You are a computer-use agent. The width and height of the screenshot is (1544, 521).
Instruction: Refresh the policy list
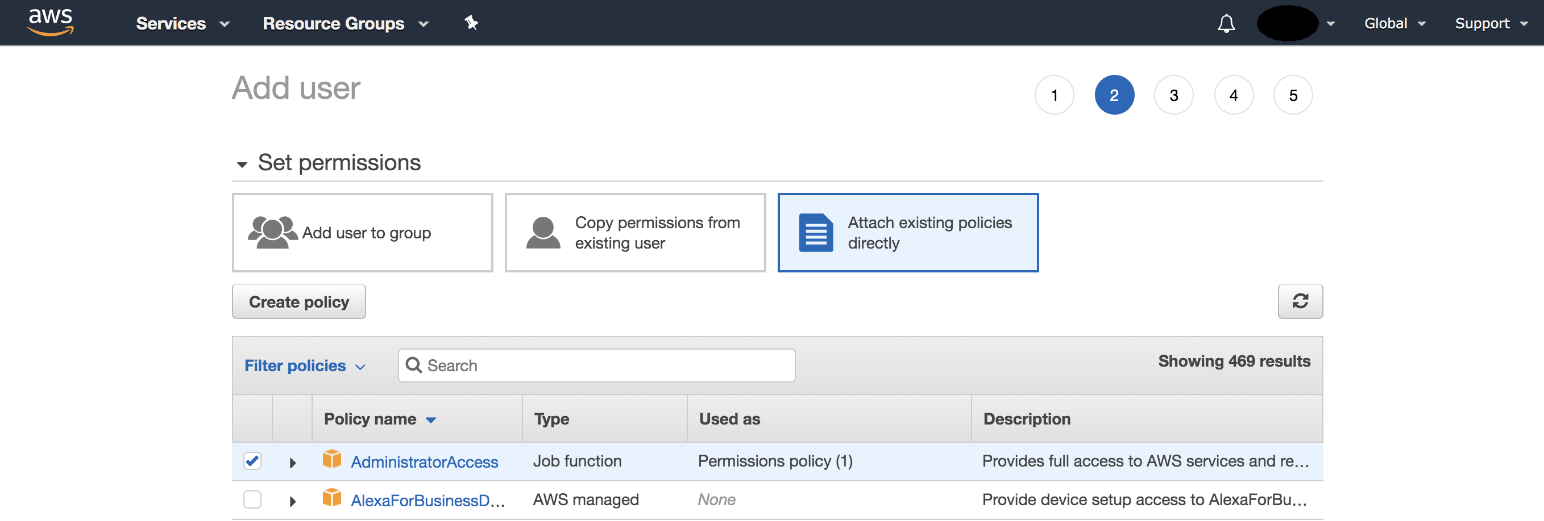(x=1300, y=301)
